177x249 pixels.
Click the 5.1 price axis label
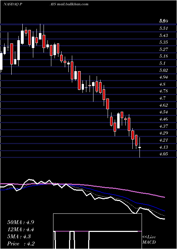pos(162,63)
